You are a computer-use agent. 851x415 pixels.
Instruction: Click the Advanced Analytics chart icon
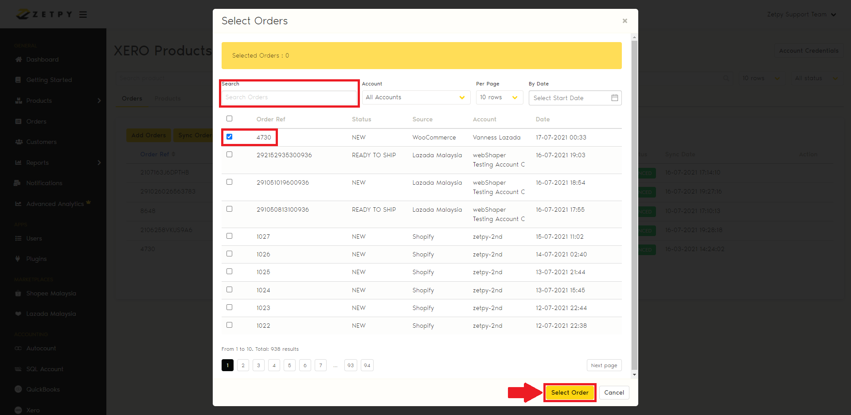pyautogui.click(x=18, y=204)
